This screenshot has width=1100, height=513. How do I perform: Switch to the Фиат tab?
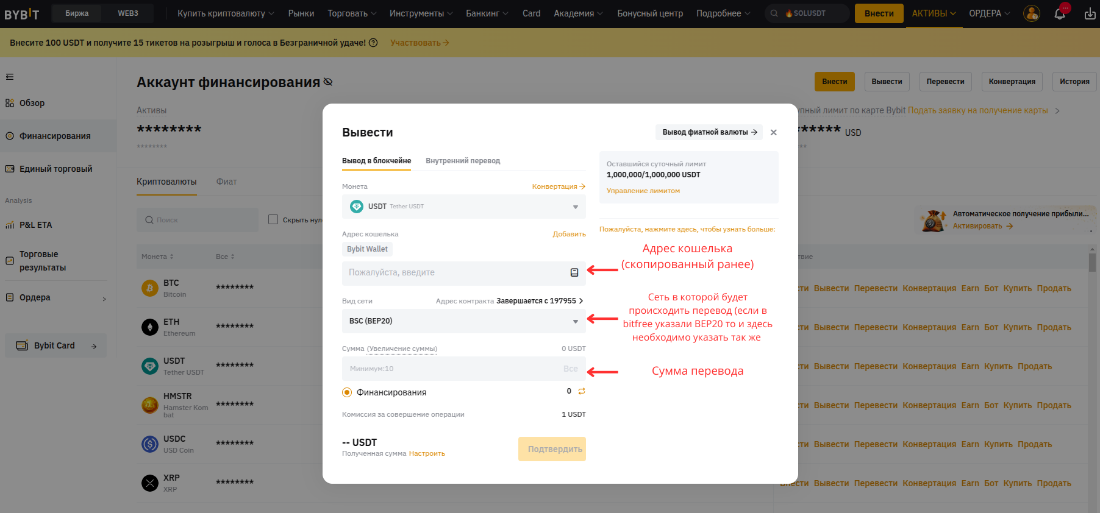[226, 182]
